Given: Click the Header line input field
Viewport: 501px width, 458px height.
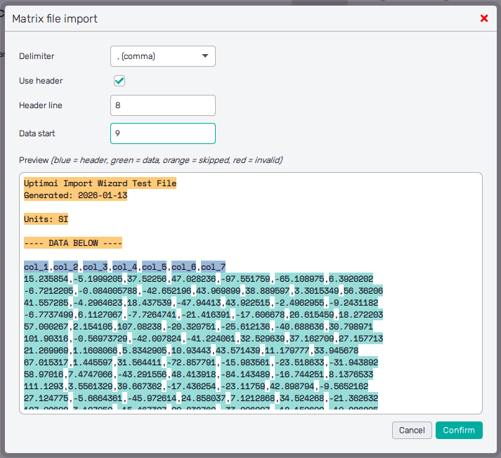Looking at the screenshot, I should point(163,105).
